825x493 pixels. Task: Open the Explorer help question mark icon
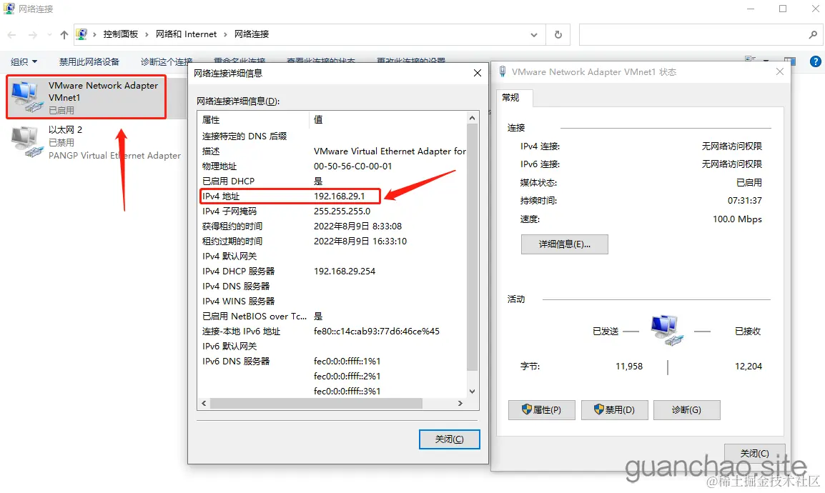click(815, 61)
